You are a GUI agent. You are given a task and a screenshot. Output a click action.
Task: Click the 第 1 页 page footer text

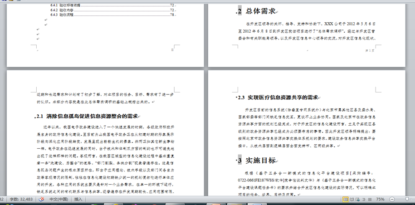(370, 50)
